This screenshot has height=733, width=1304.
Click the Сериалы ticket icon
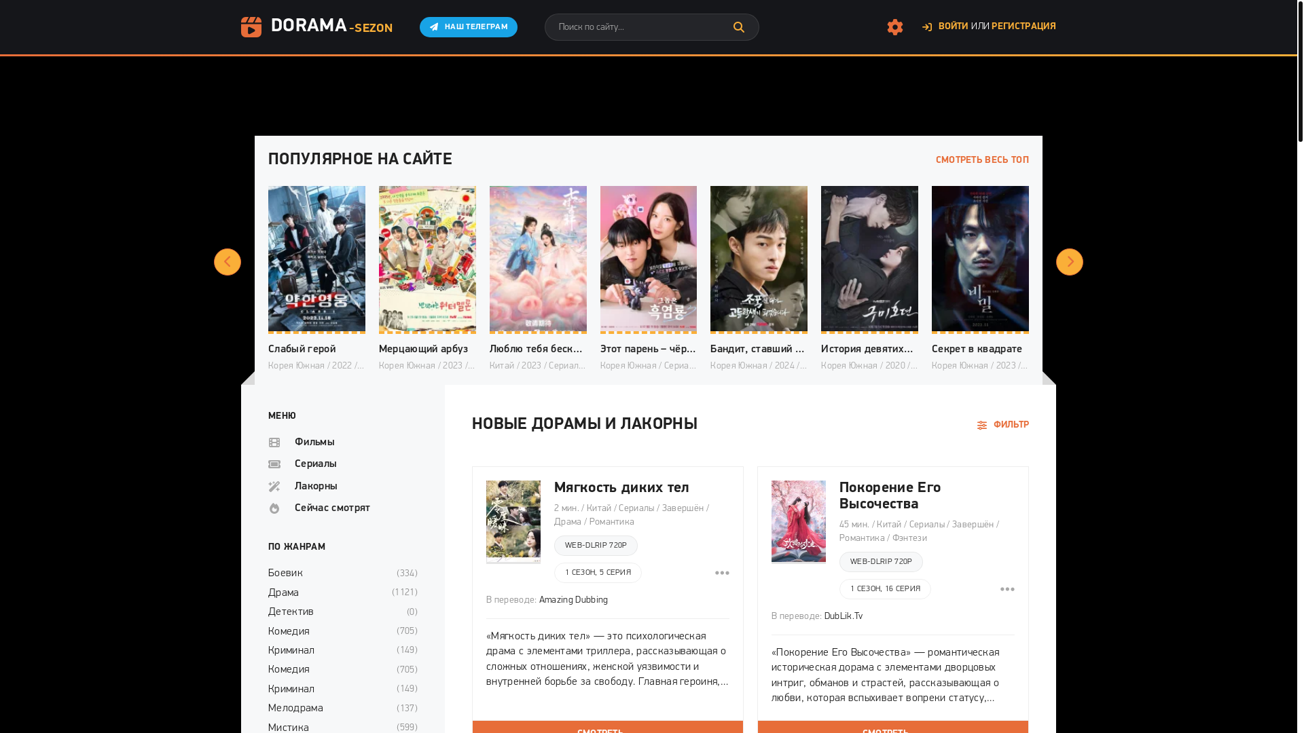[x=274, y=464]
